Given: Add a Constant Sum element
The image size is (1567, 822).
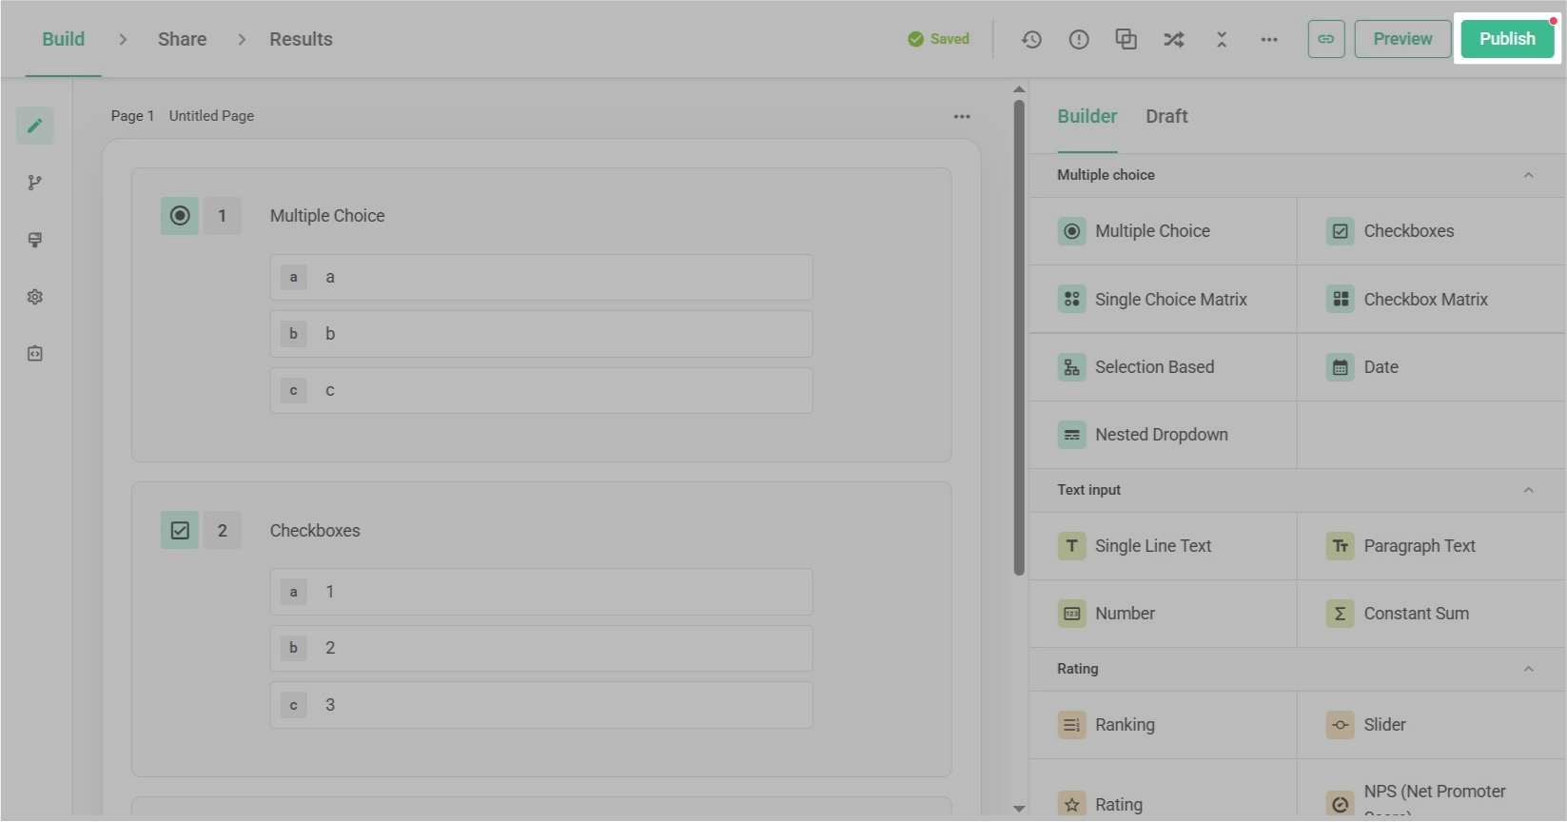Looking at the screenshot, I should tap(1432, 614).
